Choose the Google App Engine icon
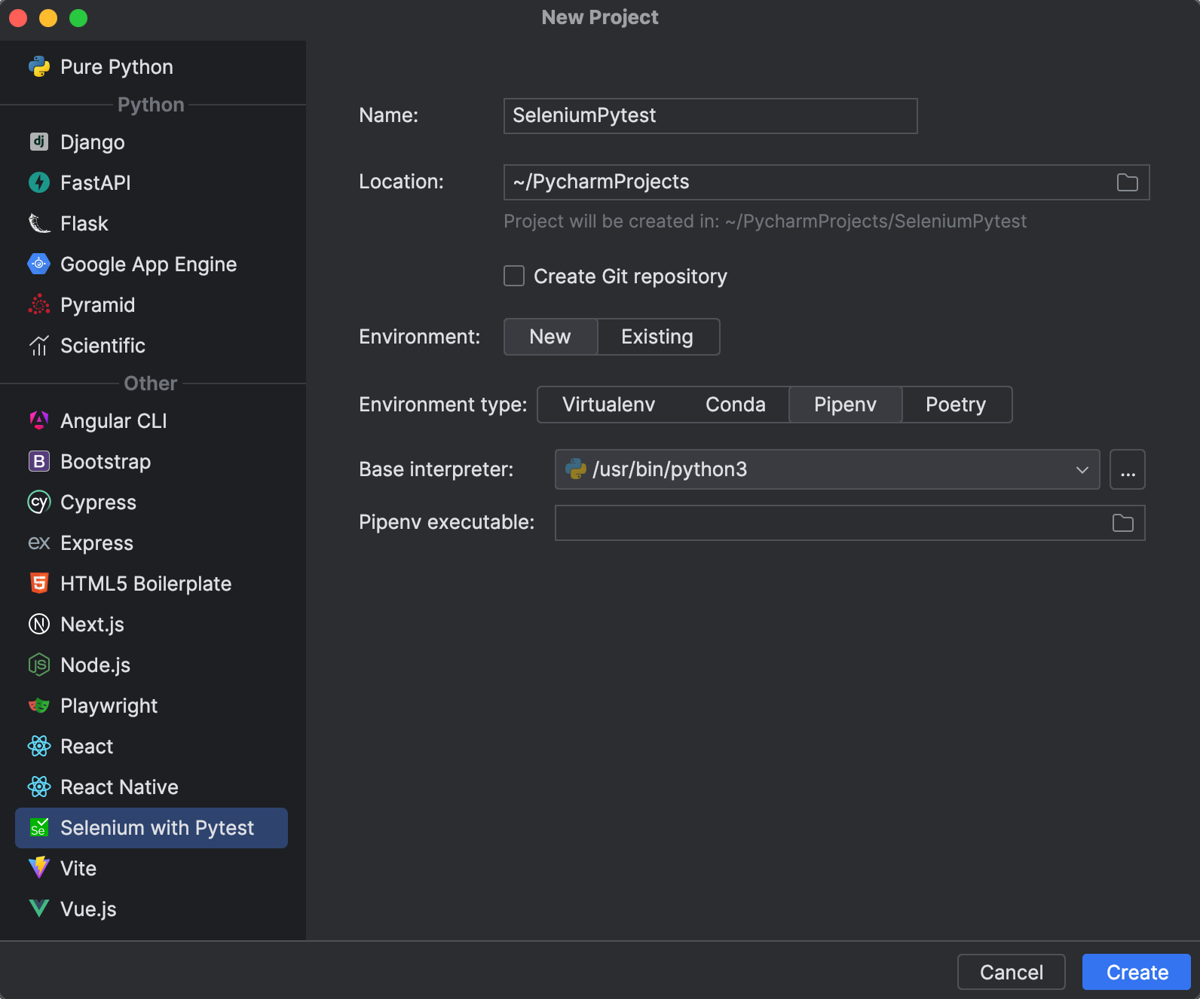The height and width of the screenshot is (999, 1200). (x=39, y=264)
